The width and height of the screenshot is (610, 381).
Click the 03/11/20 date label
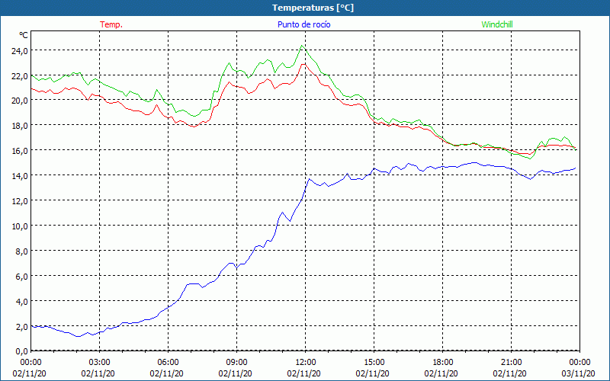578,373
